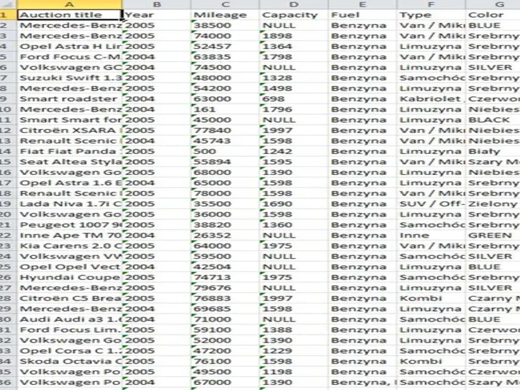The width and height of the screenshot is (520, 390).
Task: Click the 'Smart roadster' cell
Action: point(69,99)
